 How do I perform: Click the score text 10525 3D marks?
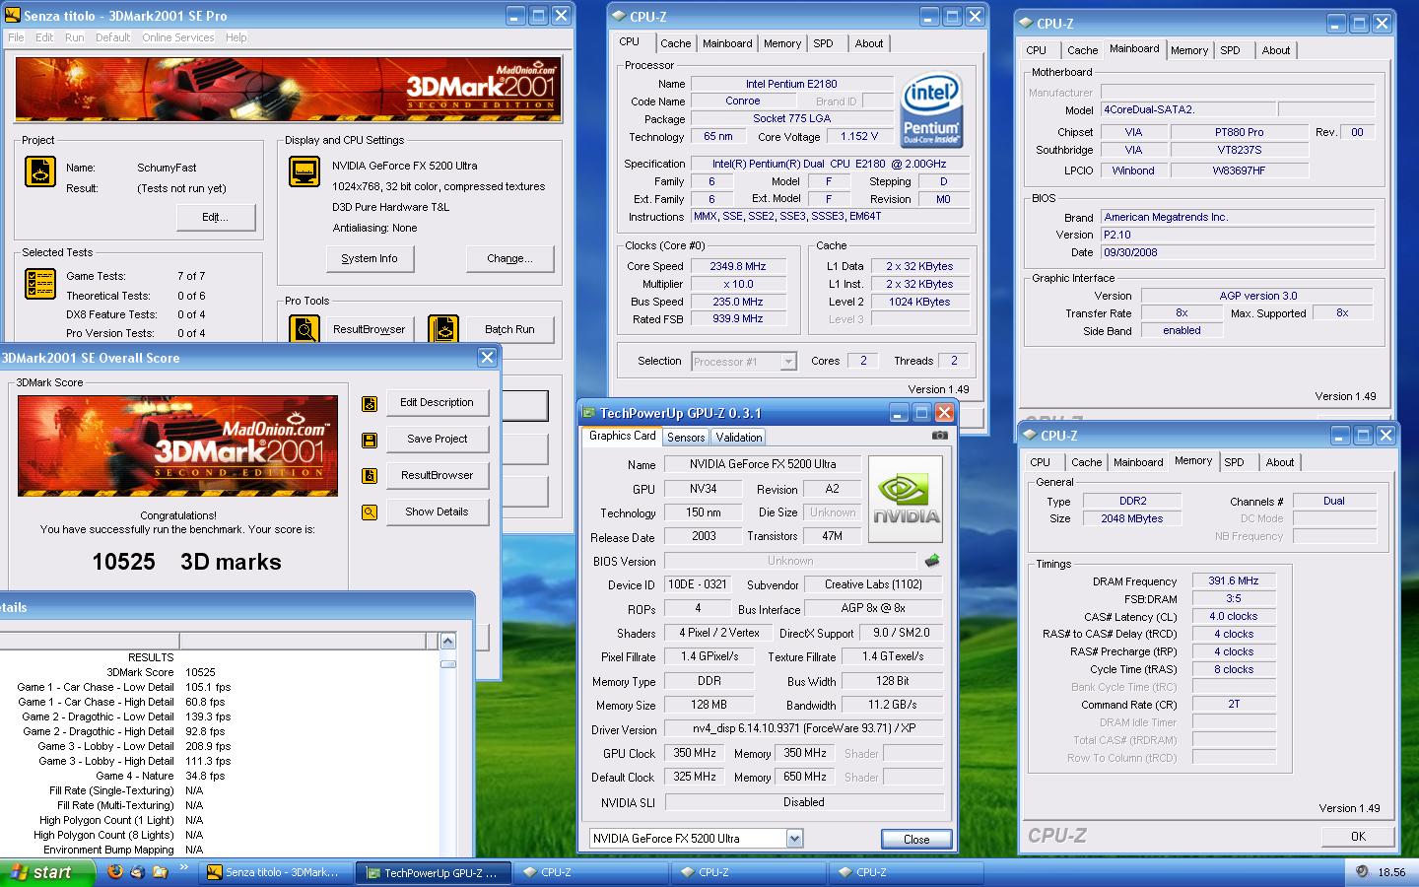coord(186,562)
